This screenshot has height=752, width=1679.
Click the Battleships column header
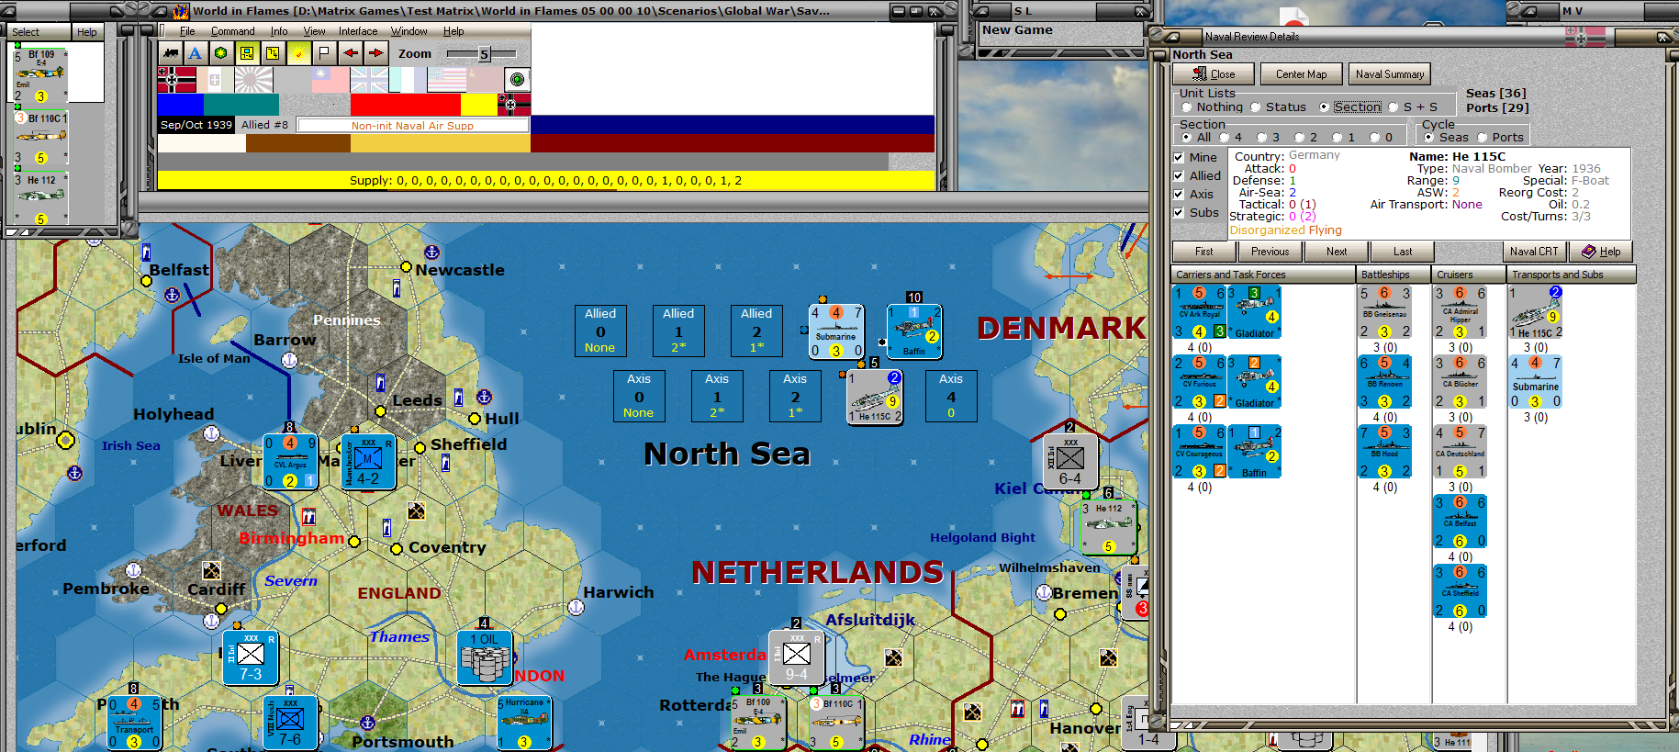(x=1394, y=275)
